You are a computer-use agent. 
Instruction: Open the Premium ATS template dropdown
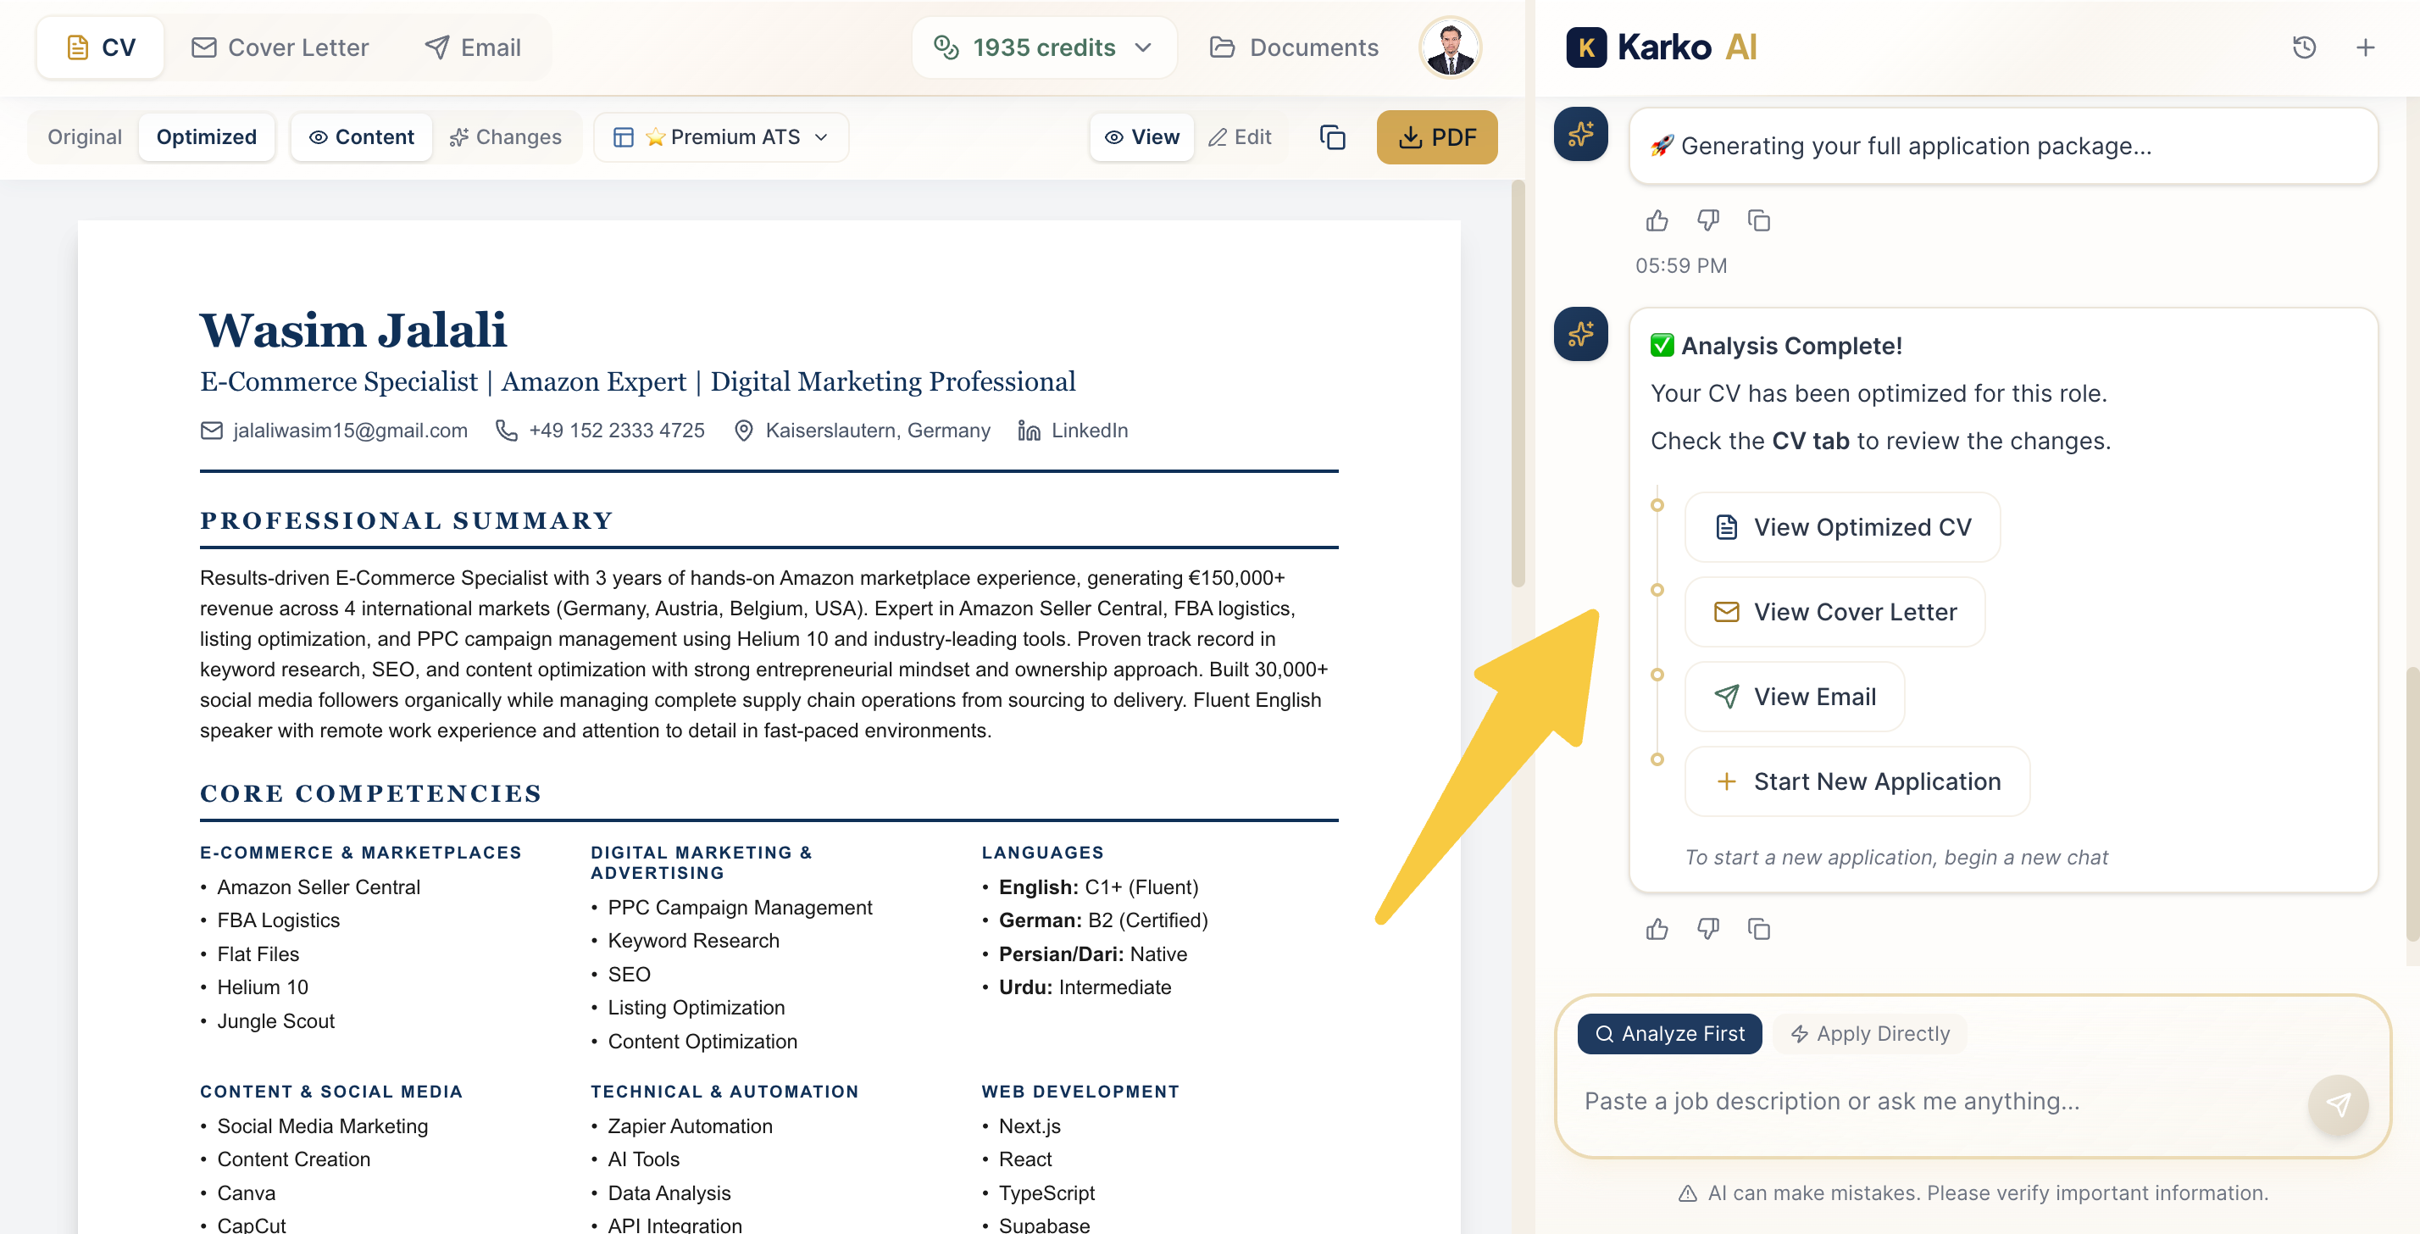[721, 136]
